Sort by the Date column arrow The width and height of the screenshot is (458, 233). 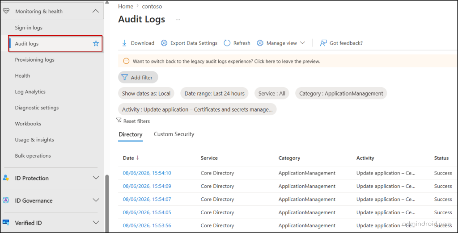138,158
